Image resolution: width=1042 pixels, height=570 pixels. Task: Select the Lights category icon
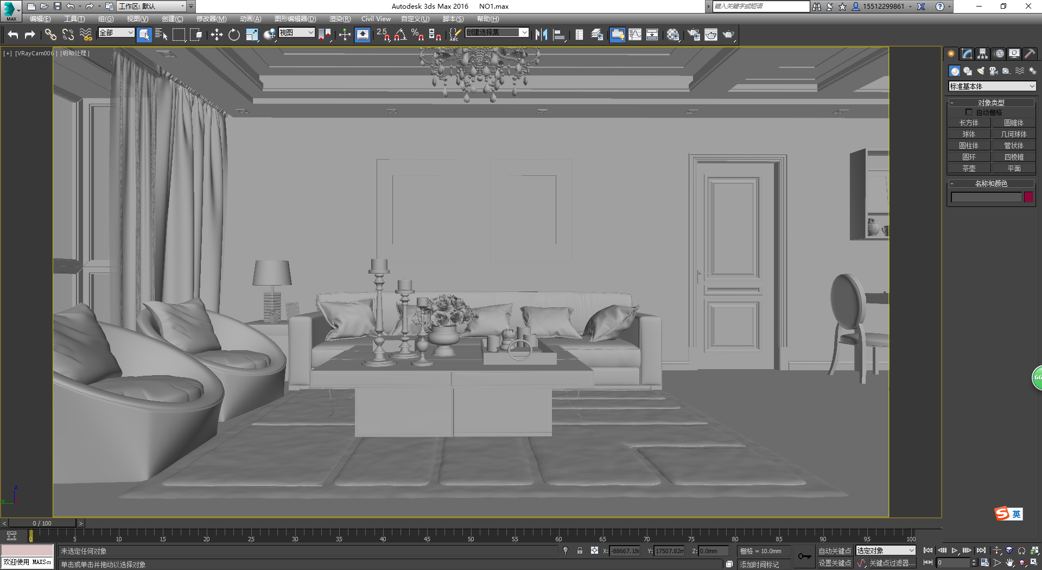coord(980,71)
